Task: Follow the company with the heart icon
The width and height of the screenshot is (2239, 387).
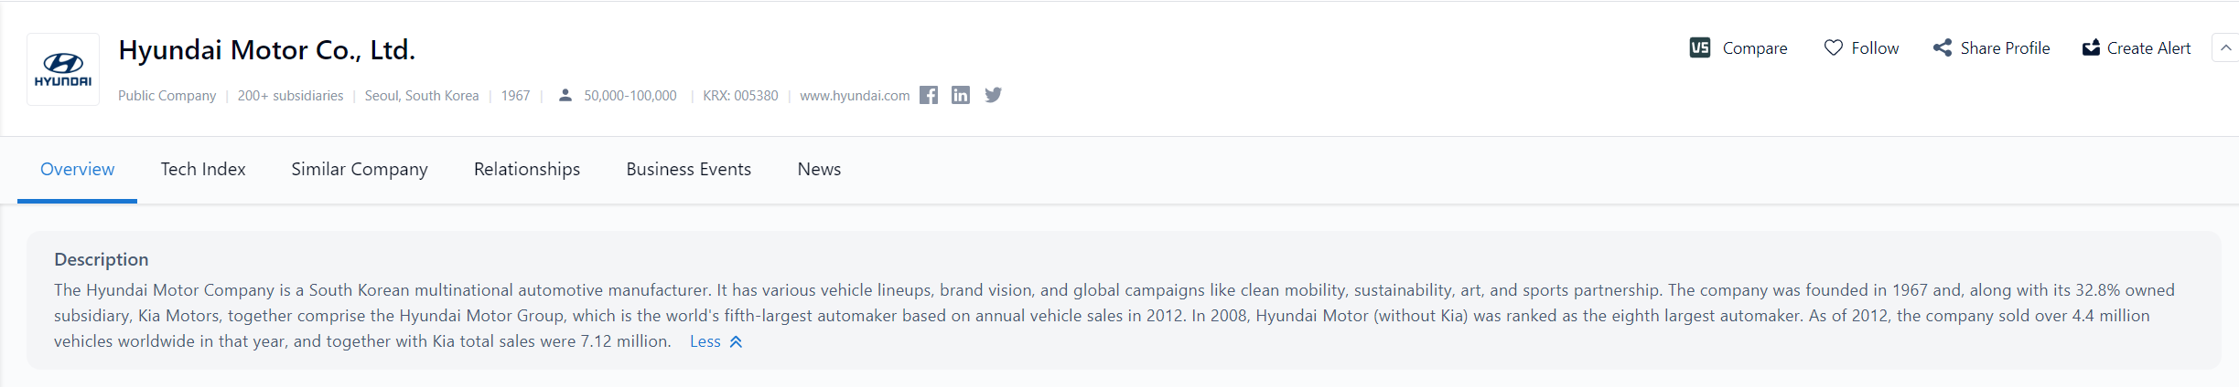Action: (x=1833, y=47)
